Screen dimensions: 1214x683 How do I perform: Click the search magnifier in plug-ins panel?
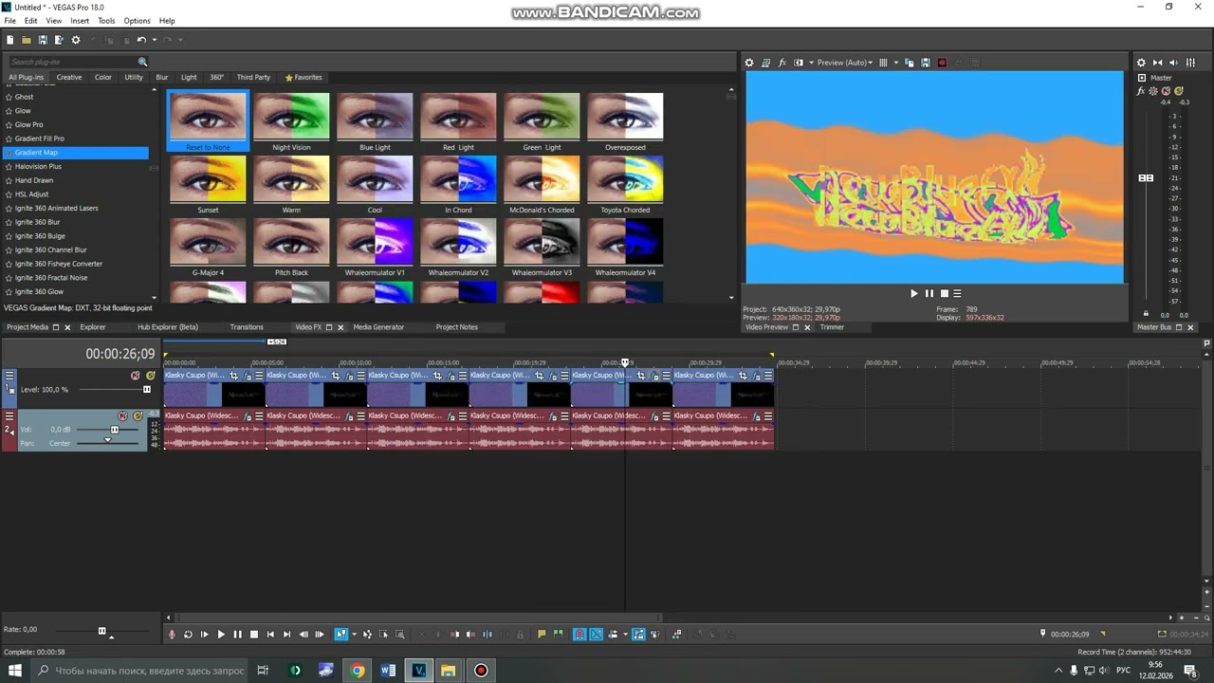click(143, 62)
